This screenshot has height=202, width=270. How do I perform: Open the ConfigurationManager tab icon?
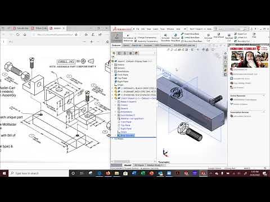point(125,53)
